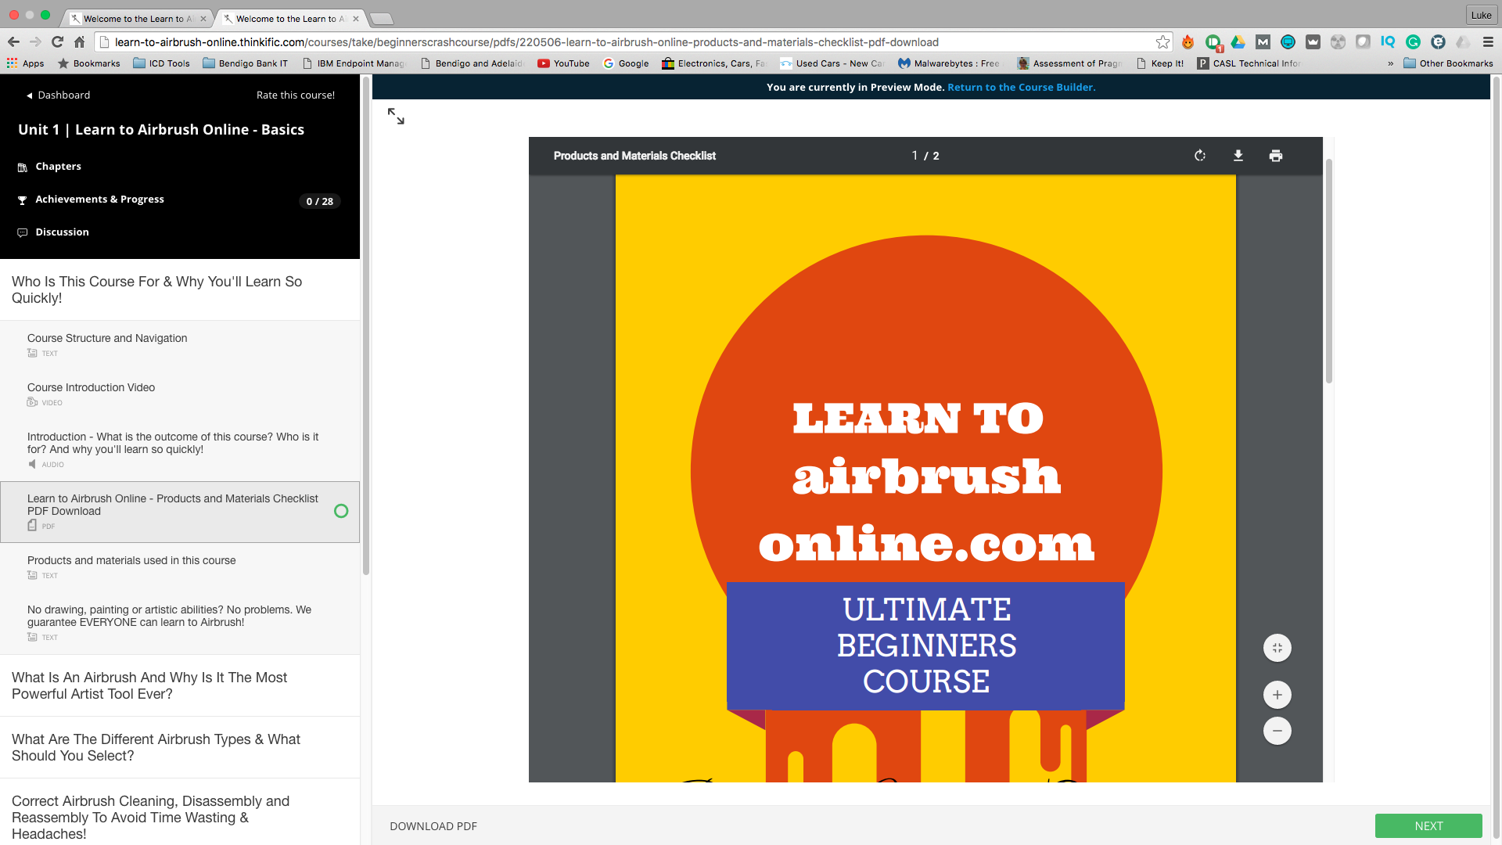The image size is (1502, 845).
Task: Click the PDF page number field
Action: (914, 156)
